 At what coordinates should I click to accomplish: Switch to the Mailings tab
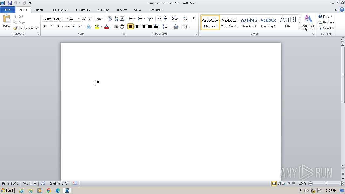(x=103, y=10)
